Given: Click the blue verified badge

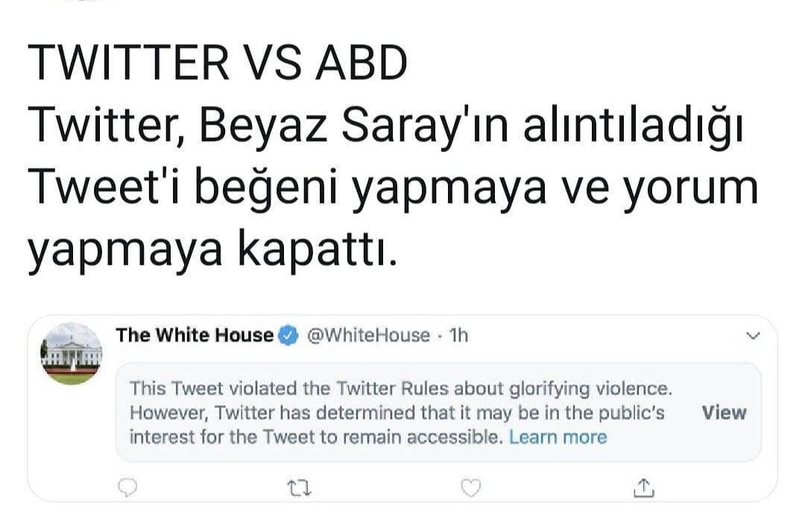Looking at the screenshot, I should [288, 336].
